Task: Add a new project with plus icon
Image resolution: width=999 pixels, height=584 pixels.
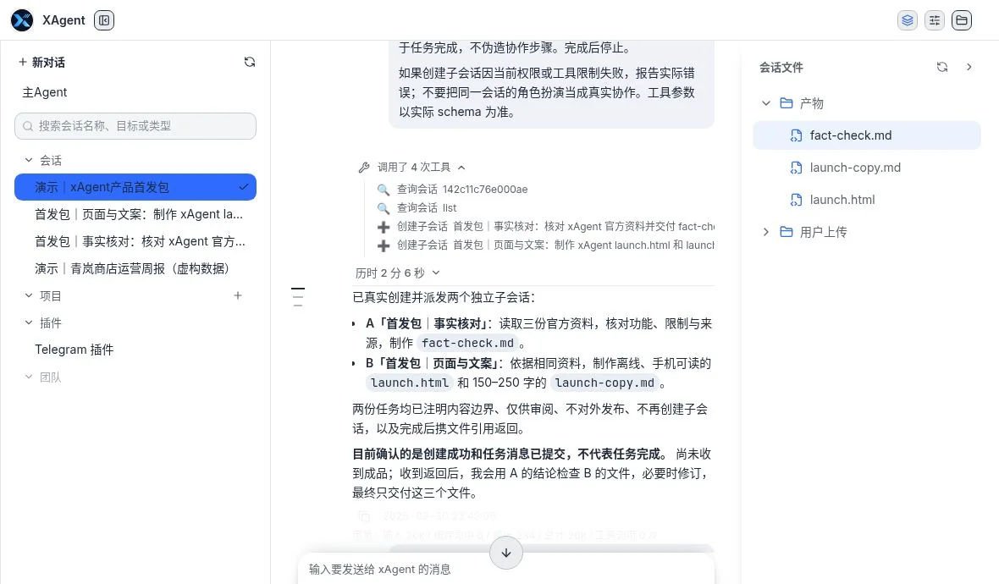Action: [238, 295]
